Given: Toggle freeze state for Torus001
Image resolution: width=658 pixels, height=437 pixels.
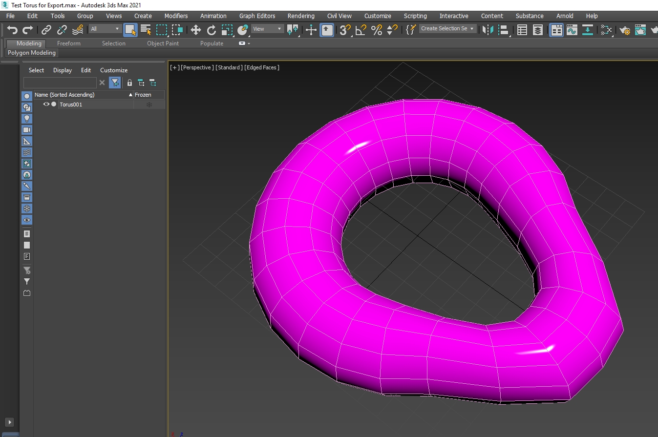Looking at the screenshot, I should tap(149, 104).
